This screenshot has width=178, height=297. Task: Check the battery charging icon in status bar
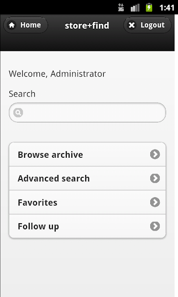[149, 7]
